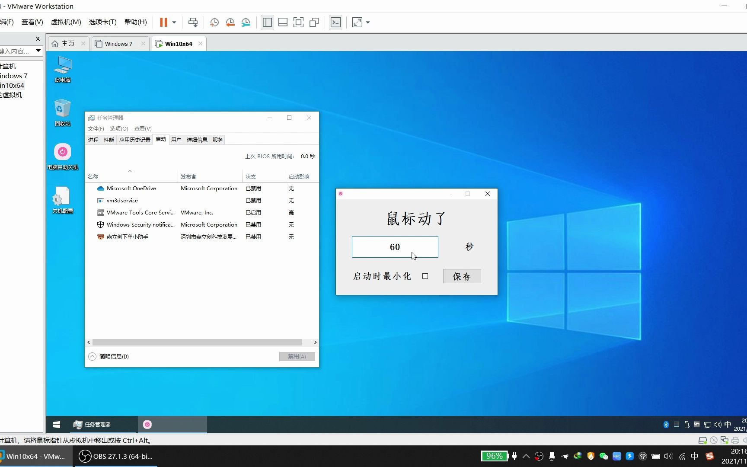Minimize the 鼠标动了 dialog window
Screen dimensions: 747x467
[x=448, y=194]
